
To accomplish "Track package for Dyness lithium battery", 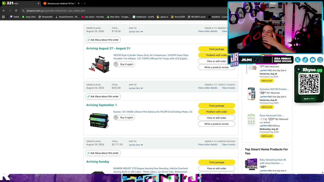I will (216, 106).
